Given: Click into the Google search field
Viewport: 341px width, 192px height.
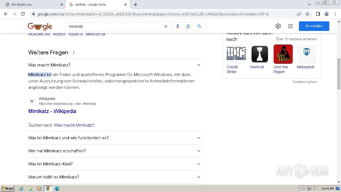Looking at the screenshot, I should (115, 26).
